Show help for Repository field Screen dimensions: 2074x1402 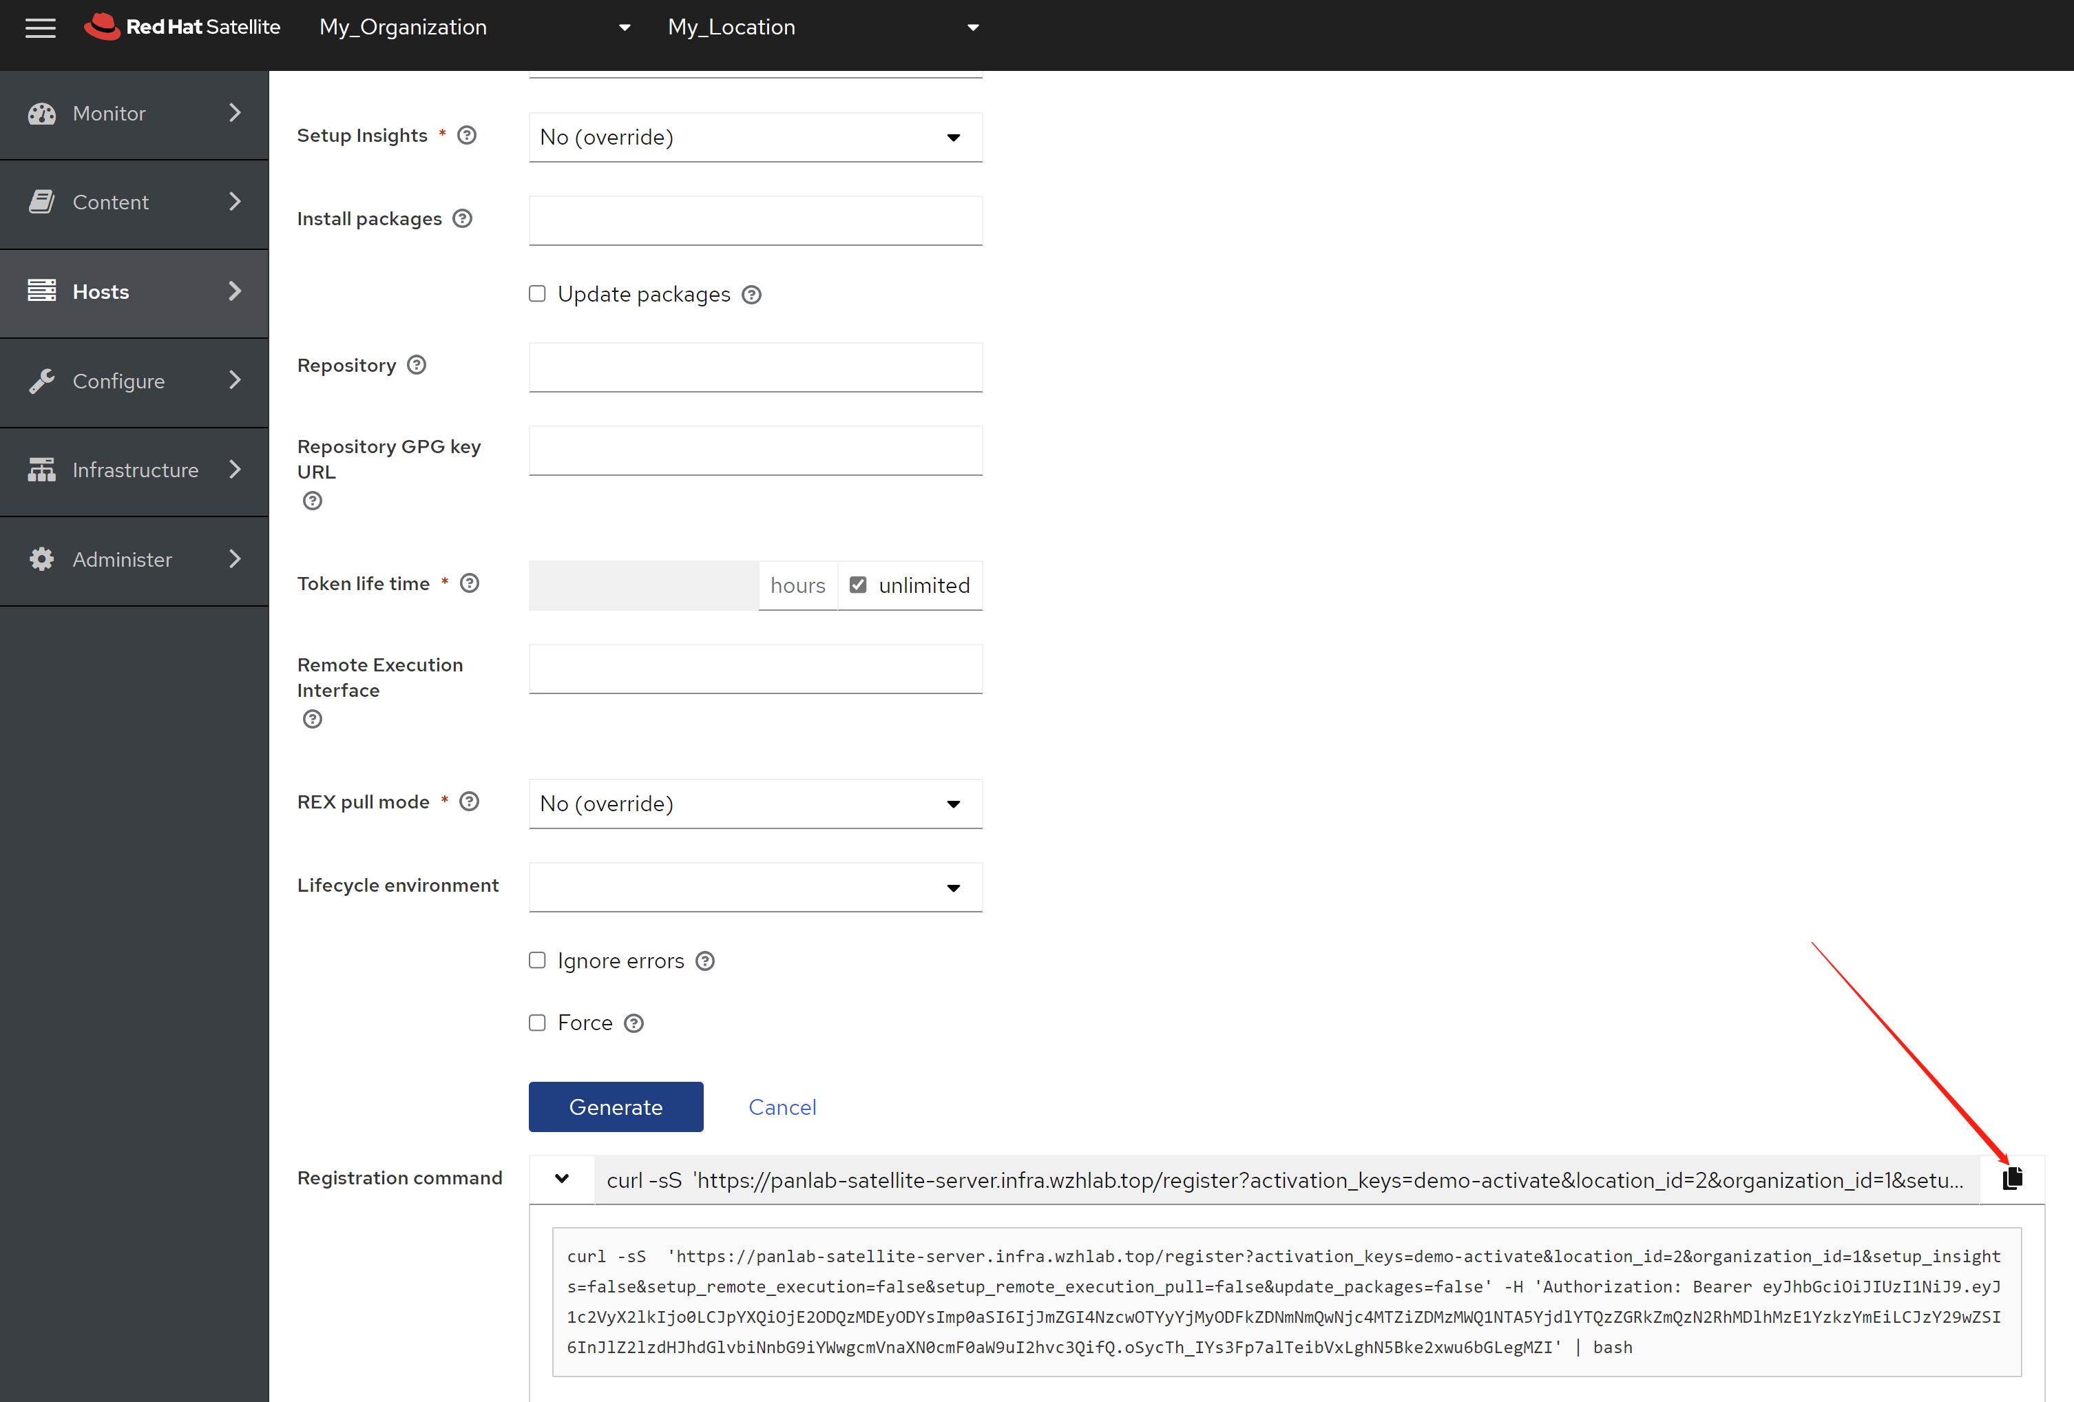(417, 365)
